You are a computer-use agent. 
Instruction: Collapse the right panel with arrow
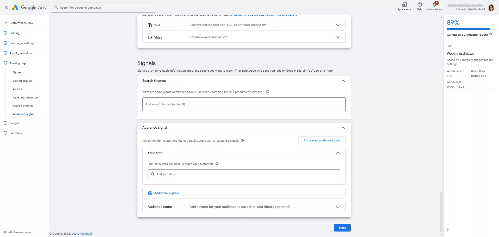pos(448,230)
